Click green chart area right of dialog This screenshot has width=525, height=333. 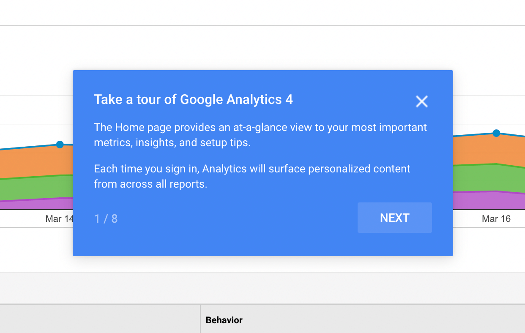(486, 177)
